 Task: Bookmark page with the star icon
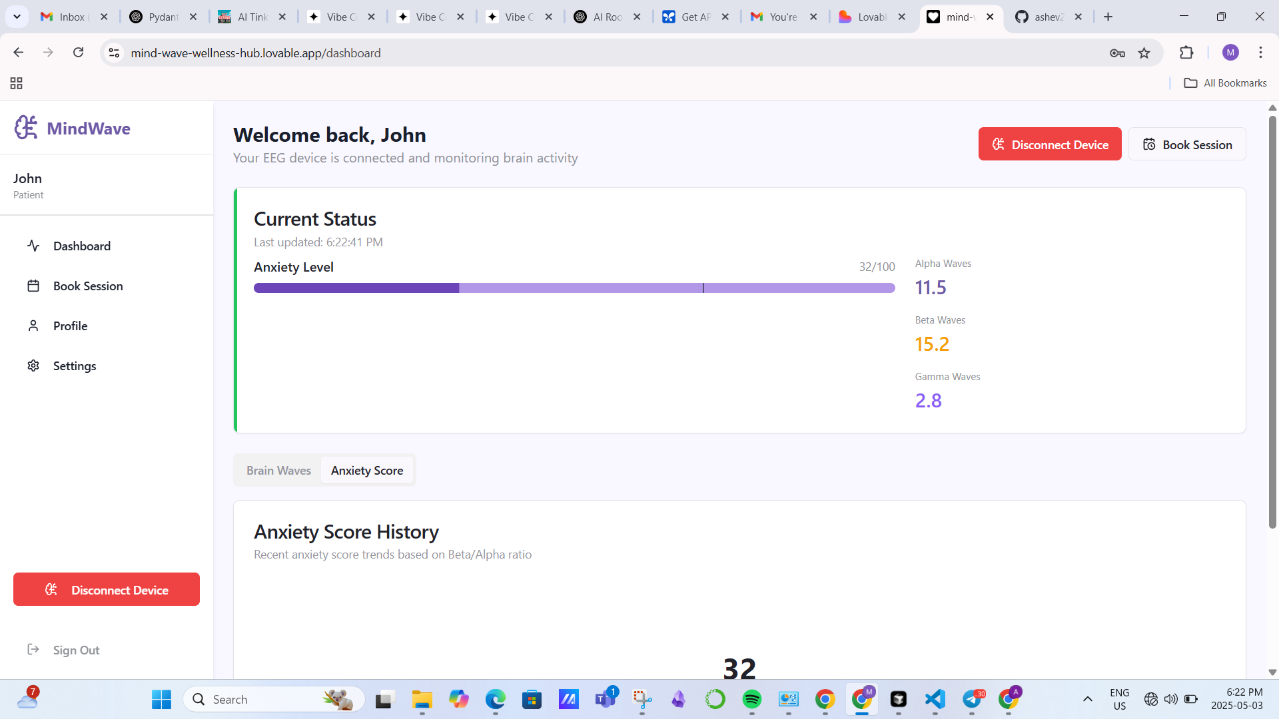[1144, 53]
